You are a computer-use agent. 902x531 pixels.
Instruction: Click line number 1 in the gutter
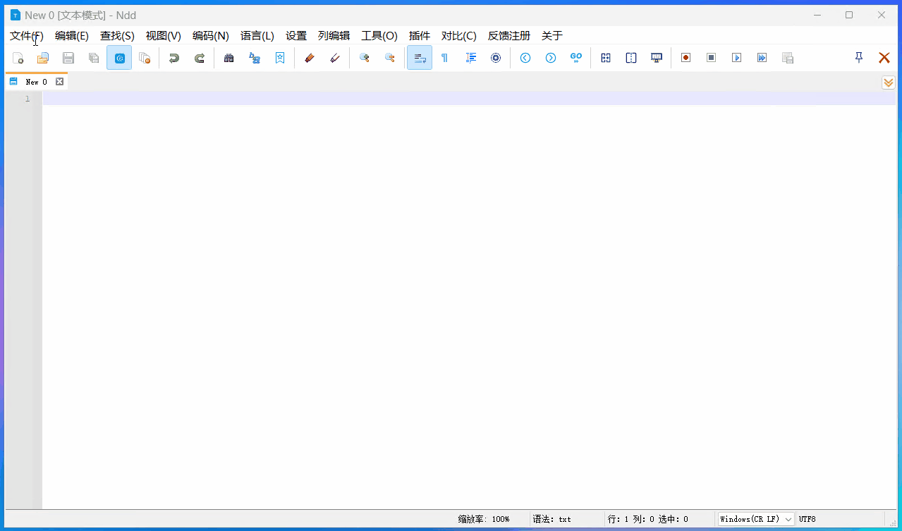(x=28, y=99)
